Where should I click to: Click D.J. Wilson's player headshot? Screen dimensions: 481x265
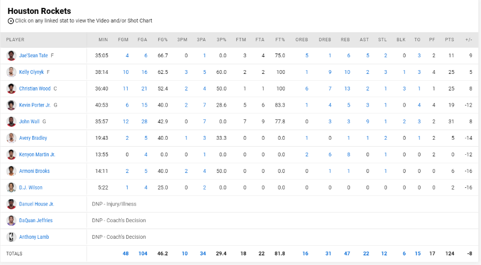click(x=11, y=187)
